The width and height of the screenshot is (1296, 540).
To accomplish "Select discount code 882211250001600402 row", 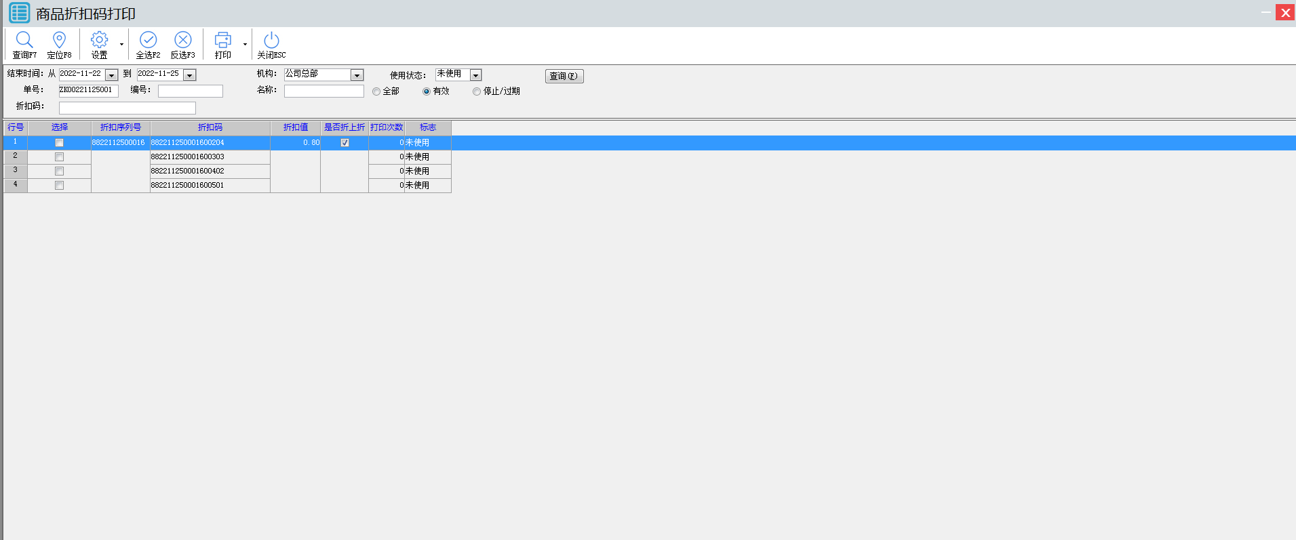I will tap(188, 171).
